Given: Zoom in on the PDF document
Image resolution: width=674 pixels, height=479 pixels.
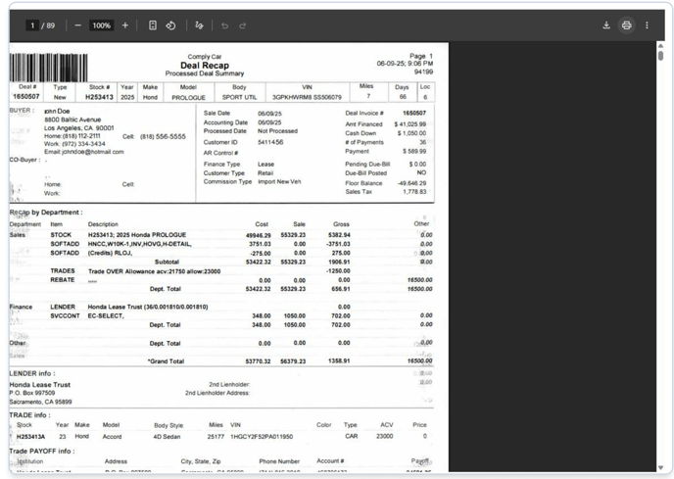Looking at the screenshot, I should click(124, 25).
